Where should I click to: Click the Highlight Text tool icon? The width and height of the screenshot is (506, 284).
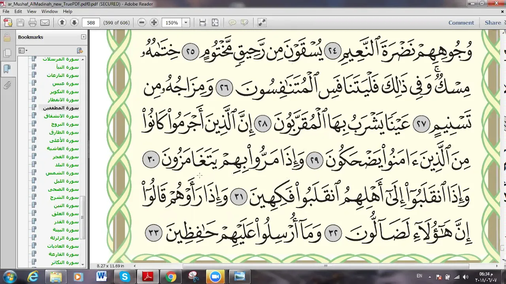pyautogui.click(x=245, y=23)
